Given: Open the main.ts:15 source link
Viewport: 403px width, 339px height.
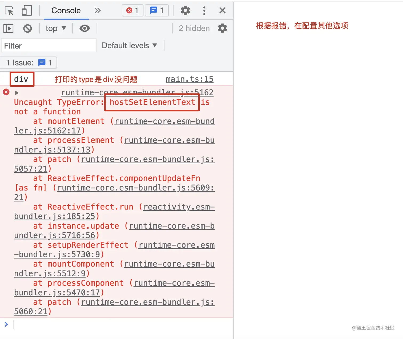Looking at the screenshot, I should coord(189,79).
